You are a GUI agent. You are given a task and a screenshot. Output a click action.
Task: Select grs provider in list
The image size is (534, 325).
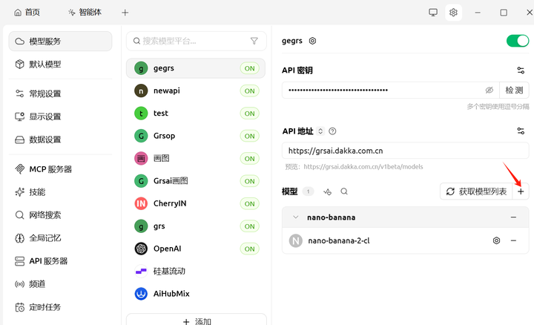click(196, 226)
